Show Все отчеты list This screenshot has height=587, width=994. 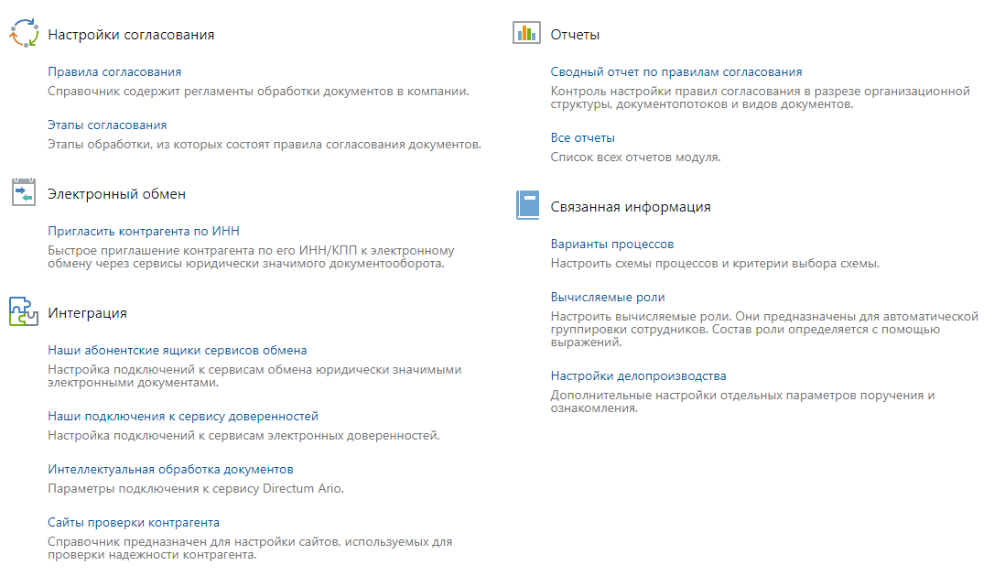tap(583, 137)
